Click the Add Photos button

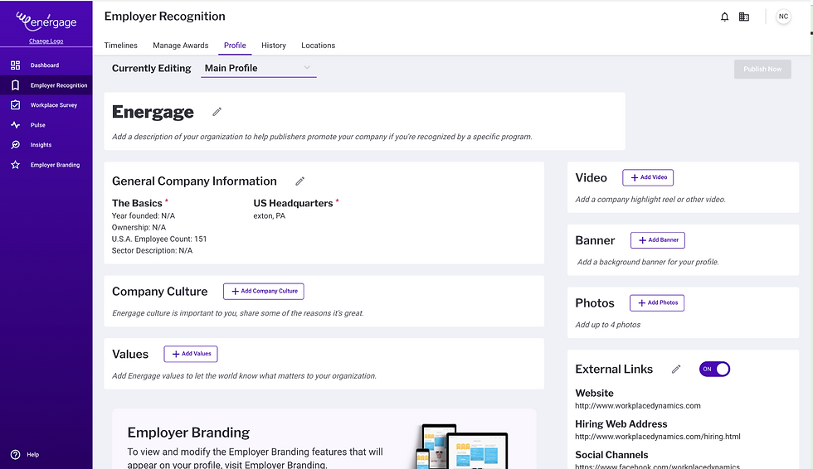tap(657, 302)
